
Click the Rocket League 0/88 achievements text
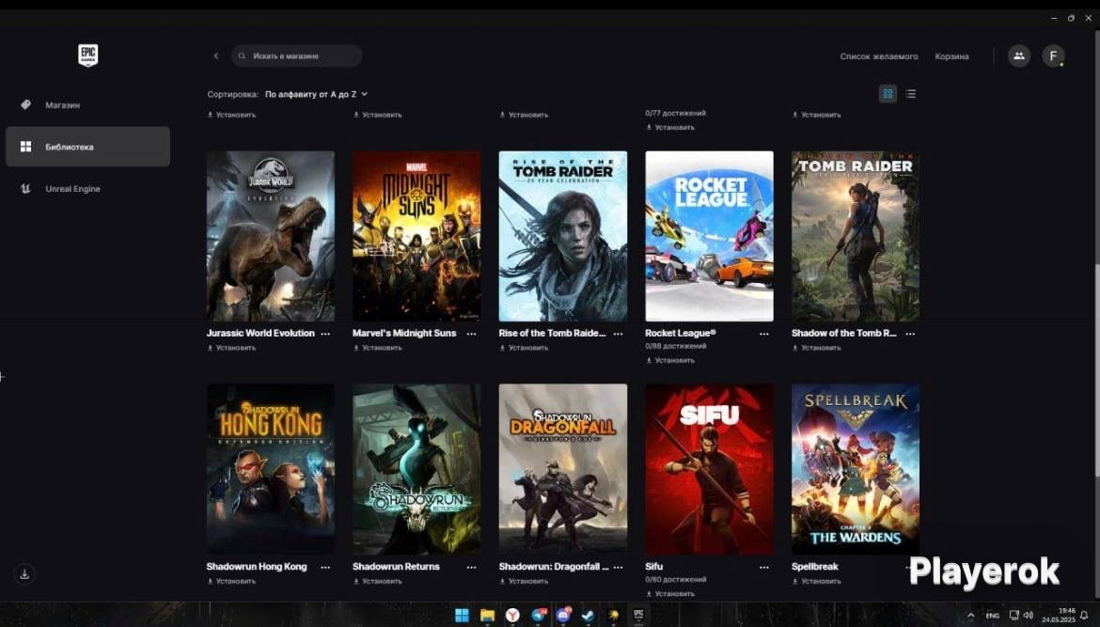click(x=676, y=347)
